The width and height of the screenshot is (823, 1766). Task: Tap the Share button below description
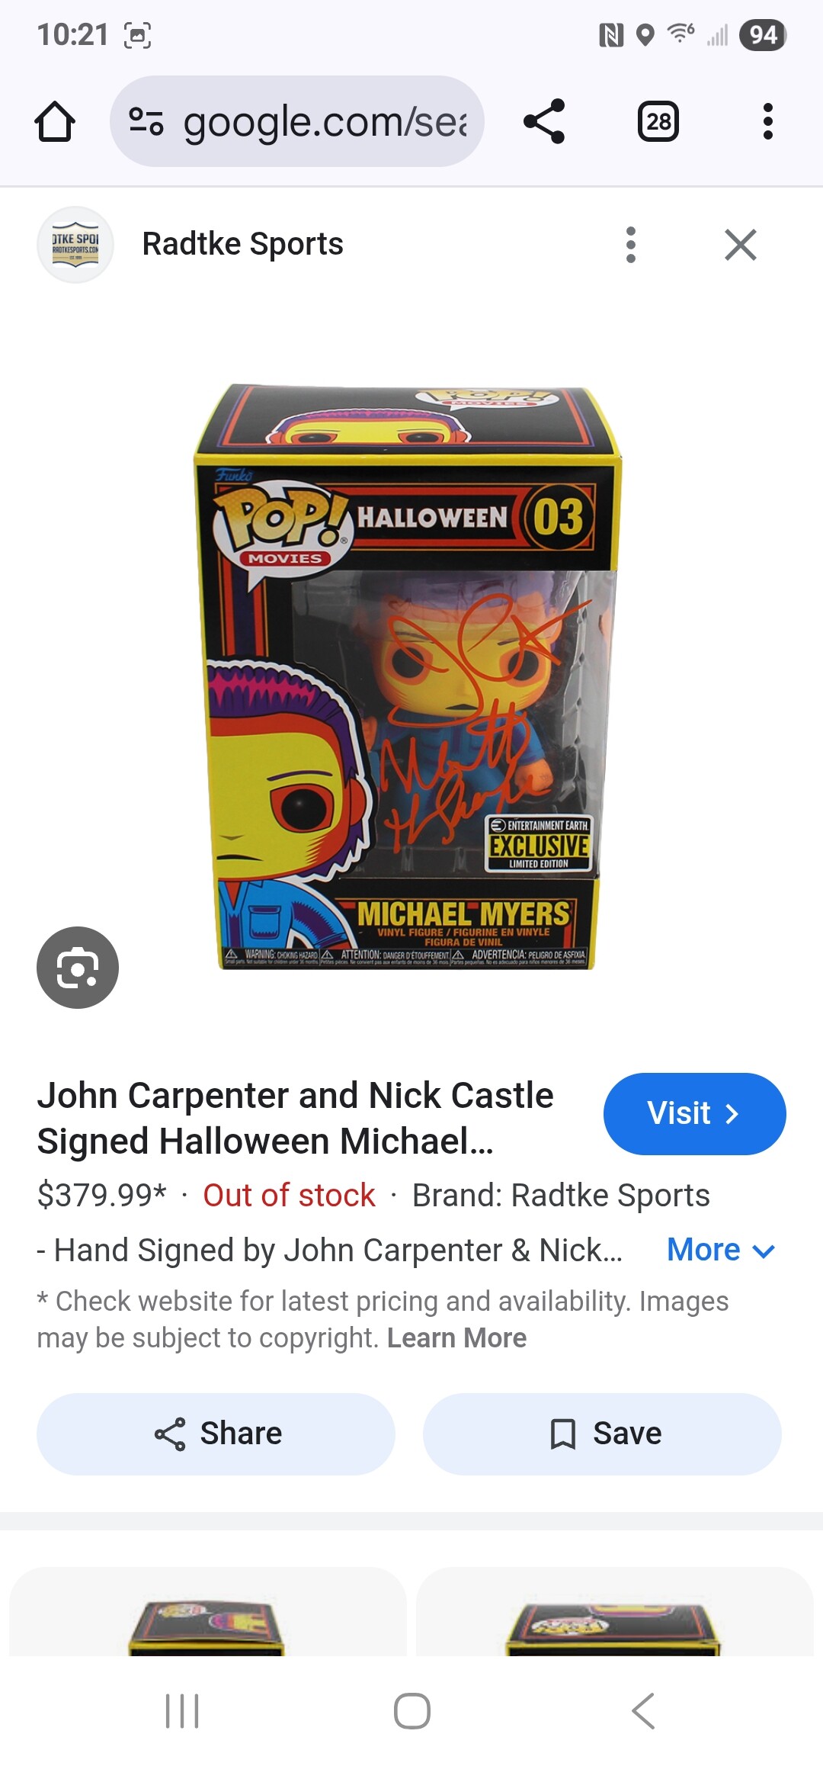pyautogui.click(x=216, y=1434)
